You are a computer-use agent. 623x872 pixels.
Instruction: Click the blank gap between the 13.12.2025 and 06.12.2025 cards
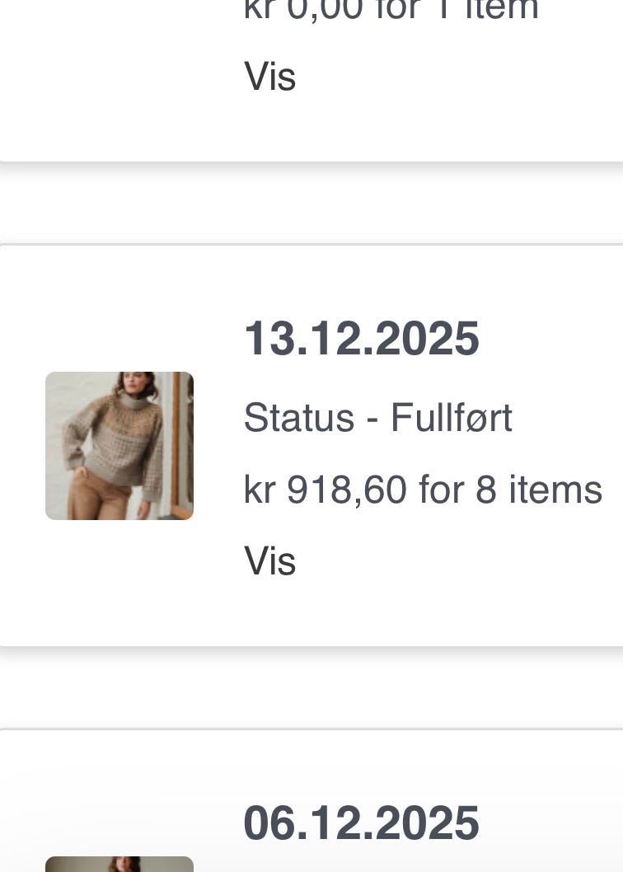coord(311,688)
